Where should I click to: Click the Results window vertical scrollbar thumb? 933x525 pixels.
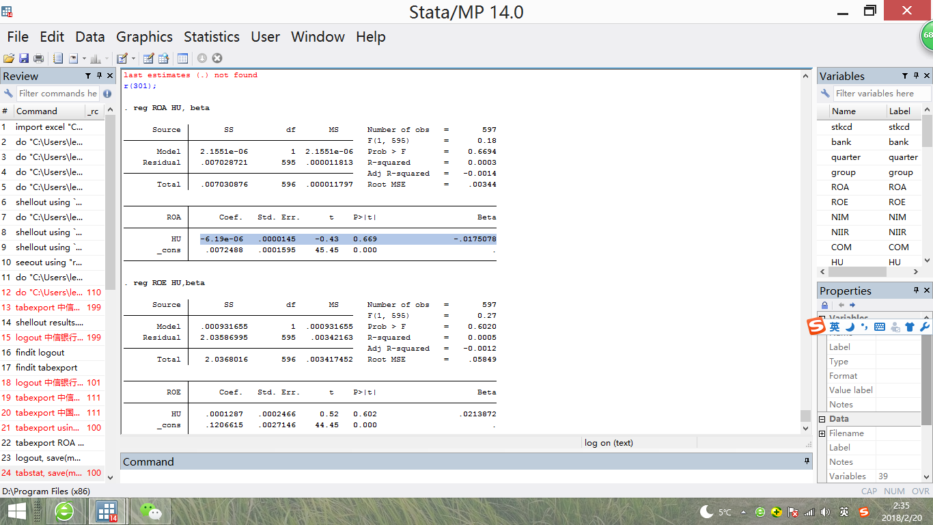click(805, 416)
